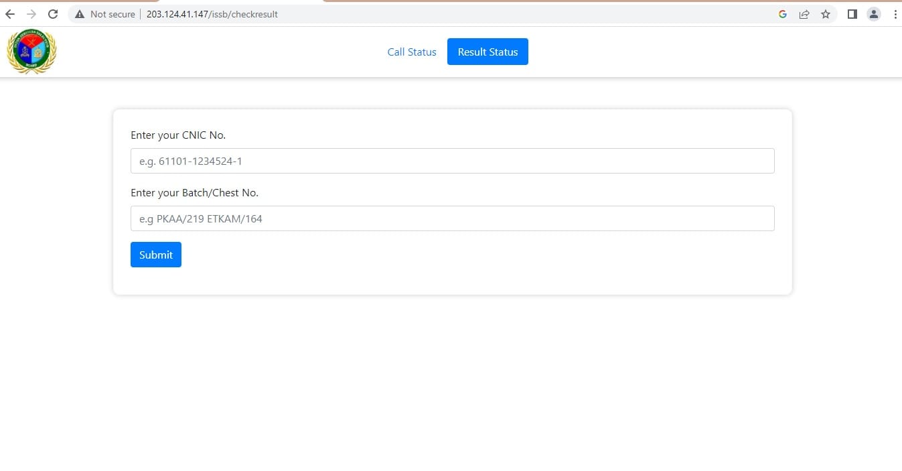Viewport: 902px width, 471px height.
Task: Click the address bar URL text
Action: click(212, 14)
